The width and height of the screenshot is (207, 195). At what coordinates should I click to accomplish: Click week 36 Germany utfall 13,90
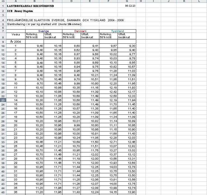pos(127,192)
